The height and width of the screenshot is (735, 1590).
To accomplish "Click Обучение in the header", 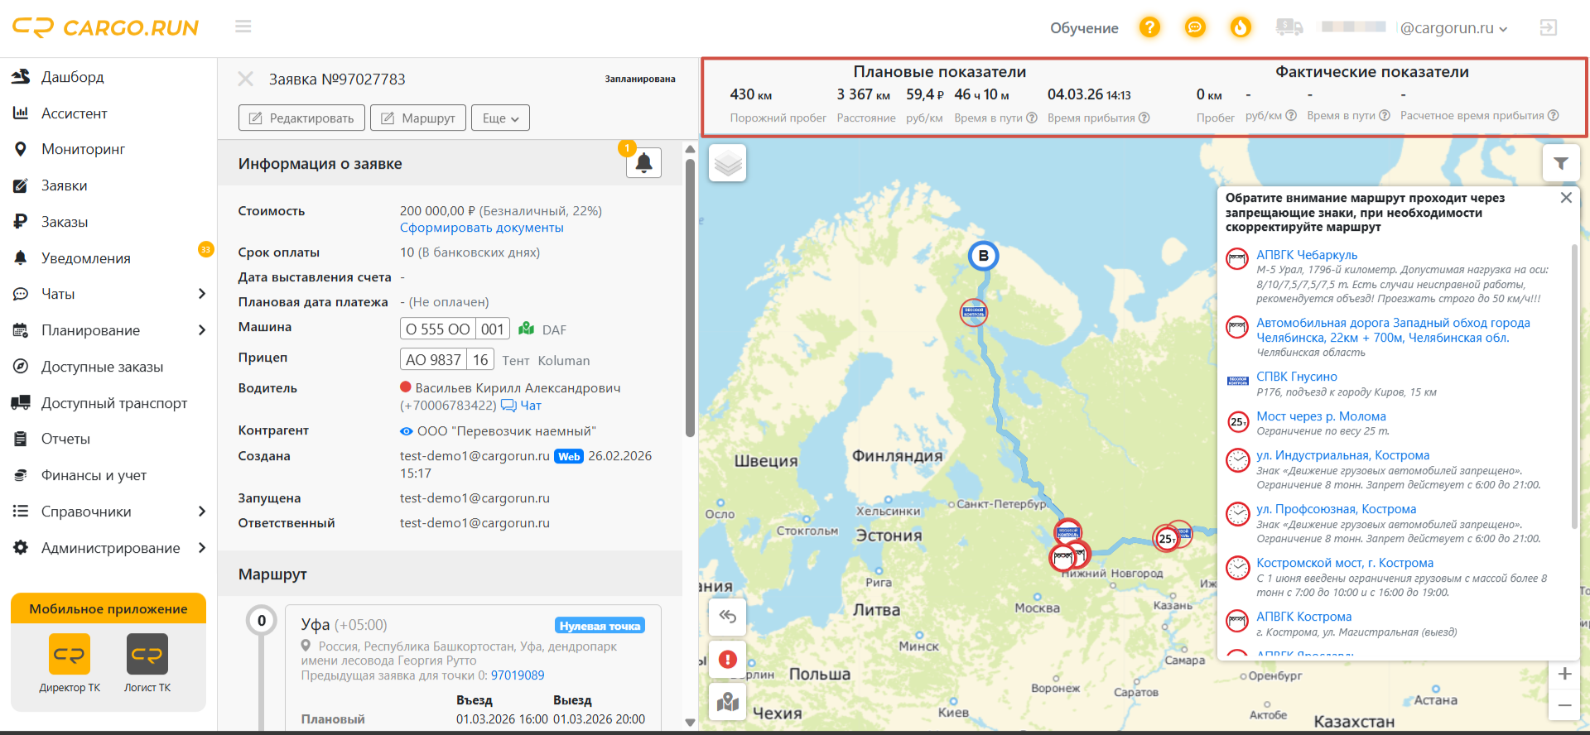I will 1084,28.
